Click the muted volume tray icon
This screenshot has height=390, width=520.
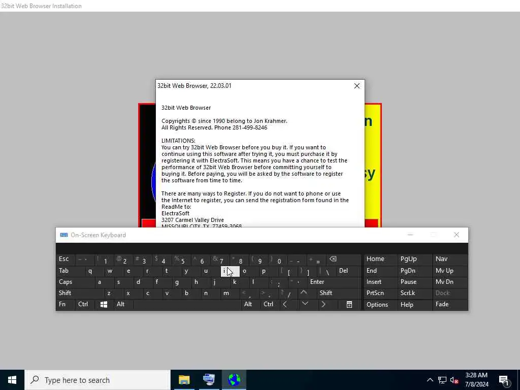click(x=454, y=380)
